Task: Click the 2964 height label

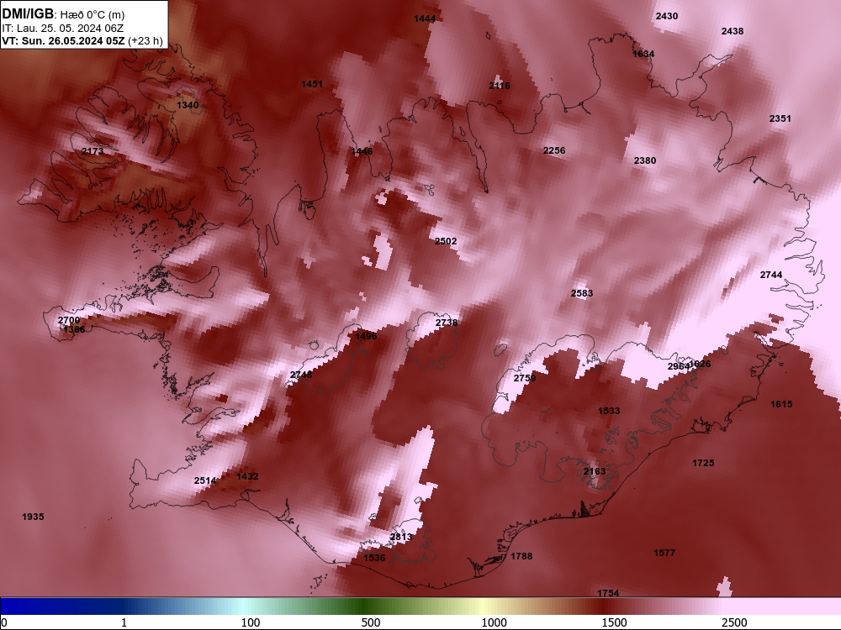Action: pos(678,366)
